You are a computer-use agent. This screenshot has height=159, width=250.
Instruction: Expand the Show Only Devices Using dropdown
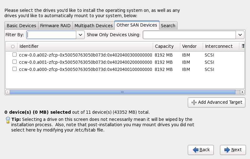click(x=240, y=35)
